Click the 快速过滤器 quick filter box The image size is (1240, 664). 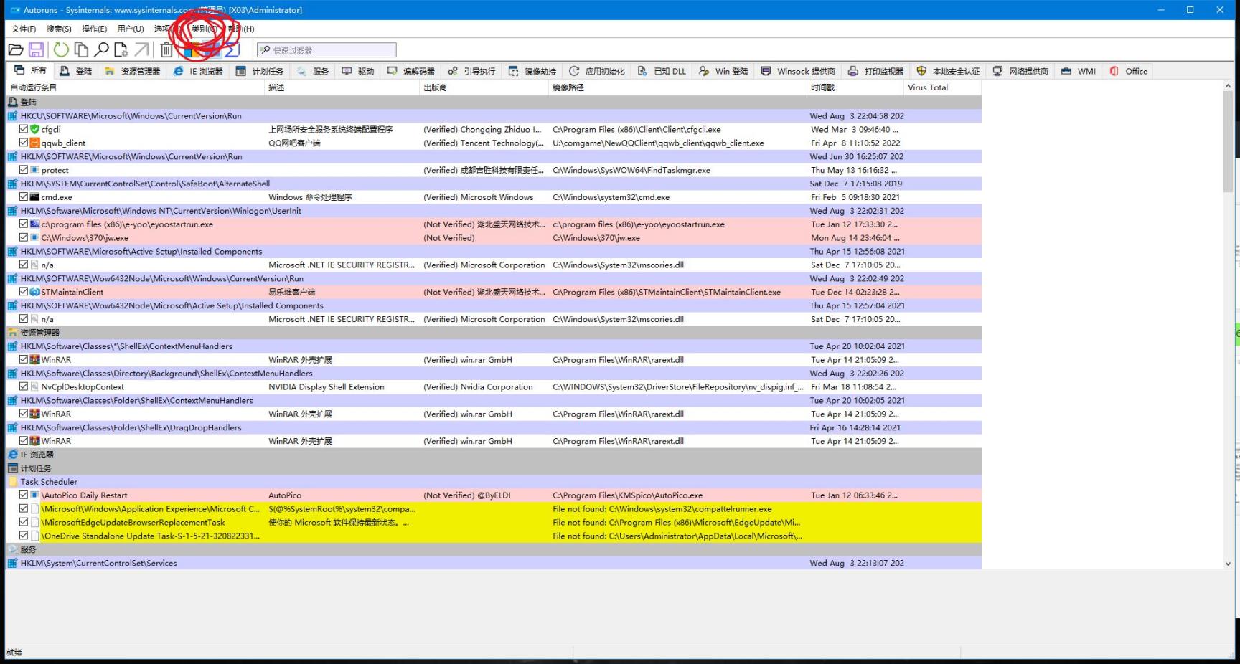(327, 50)
